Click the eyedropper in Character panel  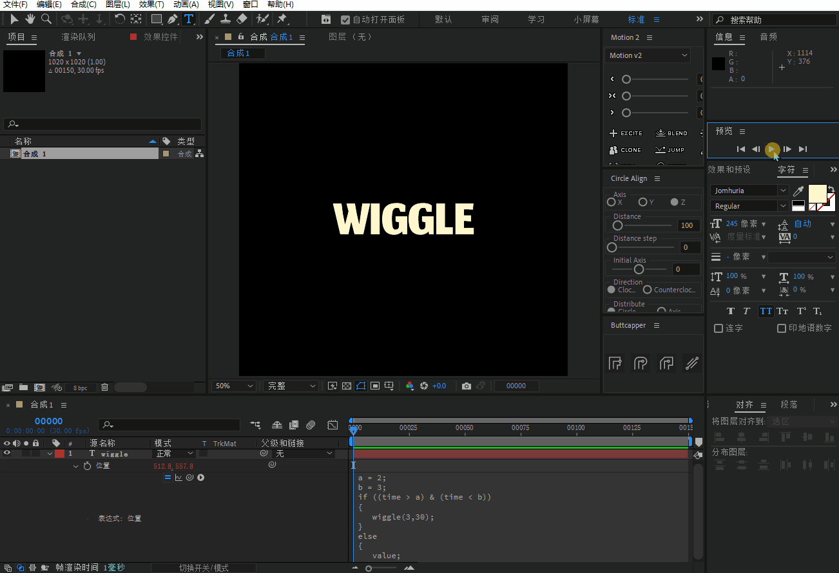pyautogui.click(x=798, y=191)
